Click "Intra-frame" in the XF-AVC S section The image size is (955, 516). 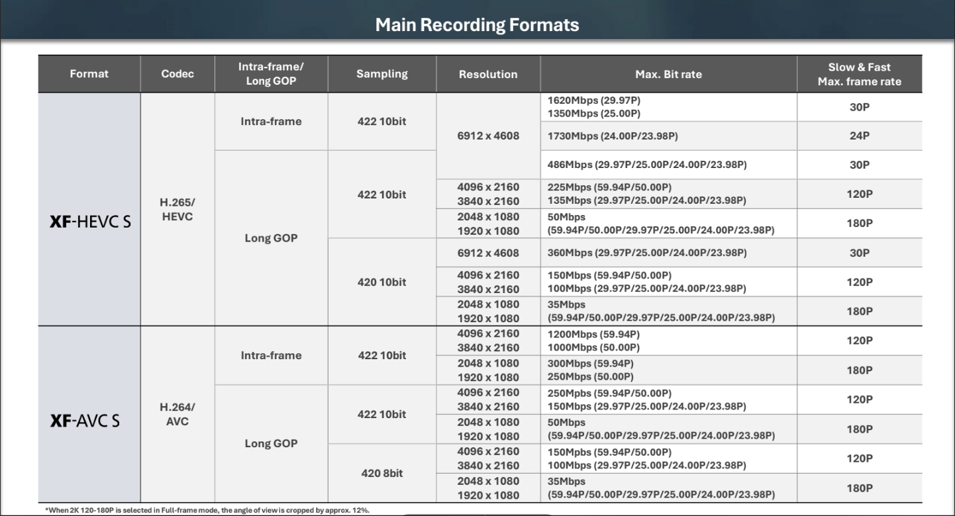pos(271,355)
